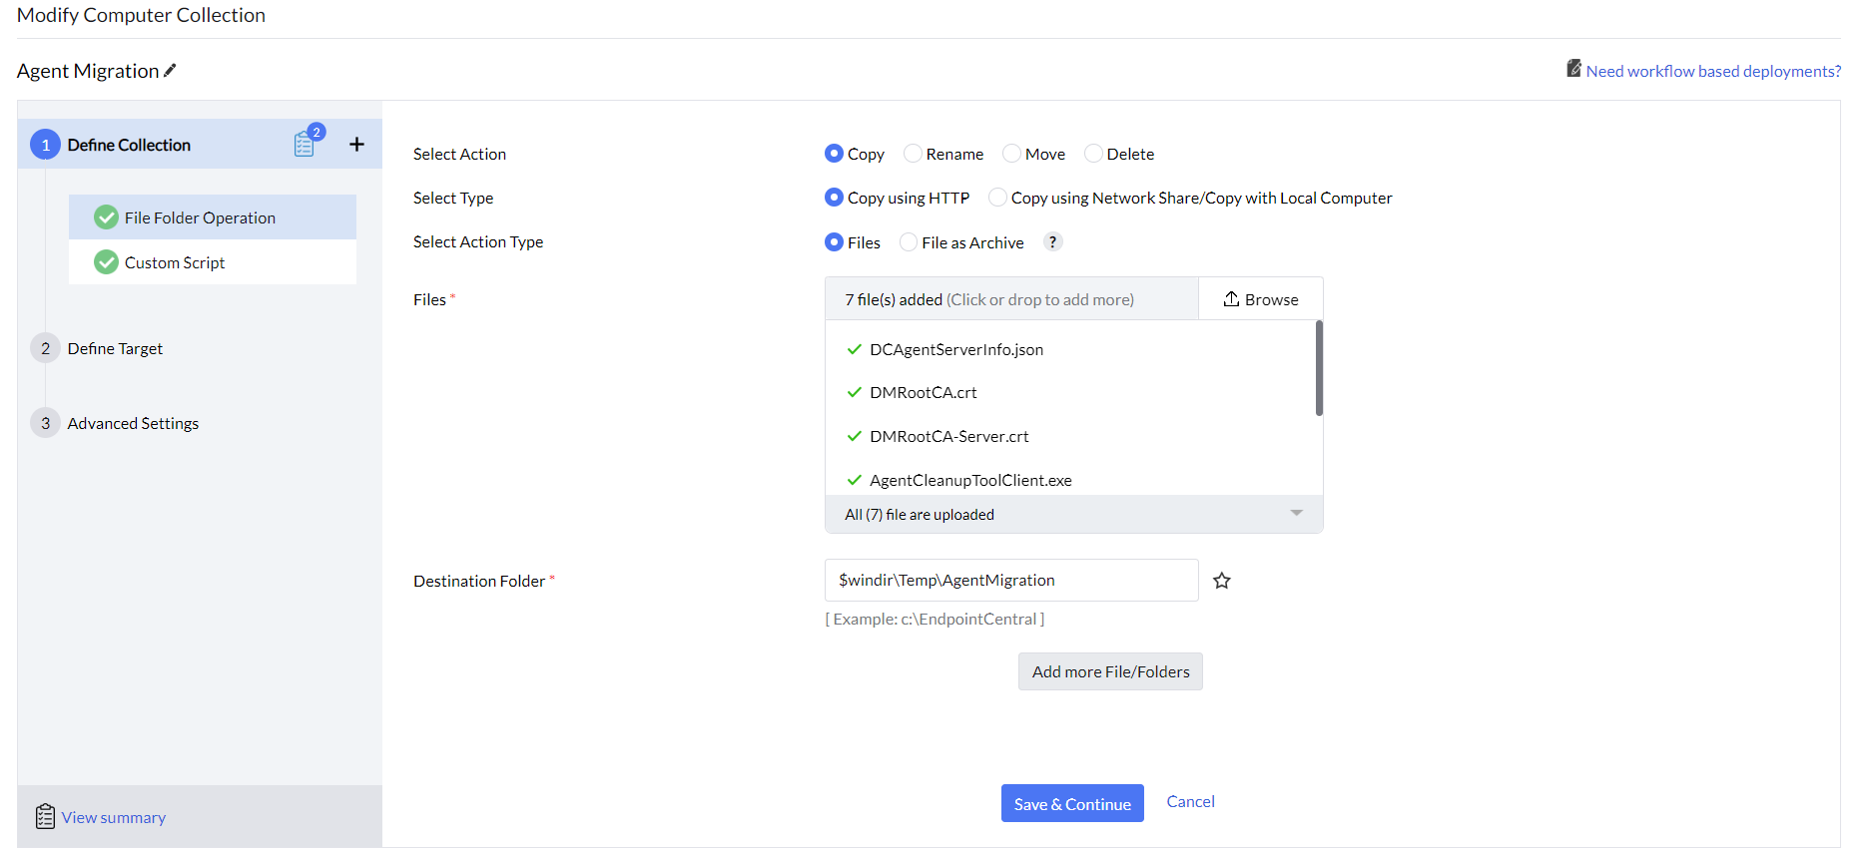Click the pencil icon beside Agent Migration
Viewport: 1873px width, 855px height.
click(x=171, y=70)
